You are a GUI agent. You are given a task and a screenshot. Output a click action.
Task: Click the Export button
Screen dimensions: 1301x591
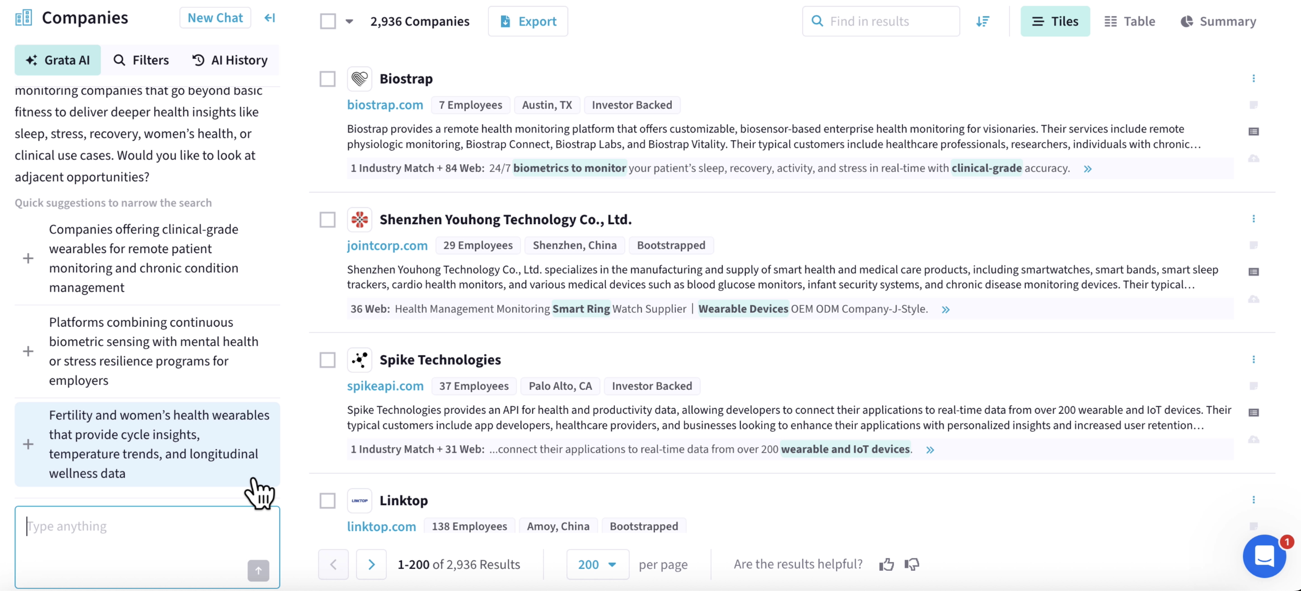tap(528, 21)
